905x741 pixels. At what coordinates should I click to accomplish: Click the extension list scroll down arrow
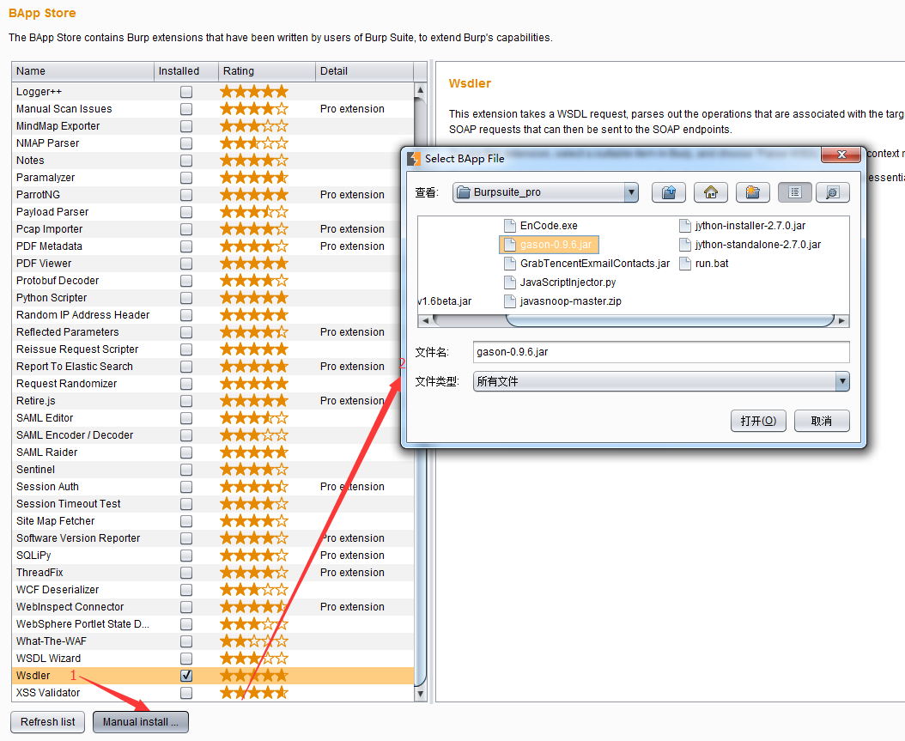pyautogui.click(x=420, y=695)
